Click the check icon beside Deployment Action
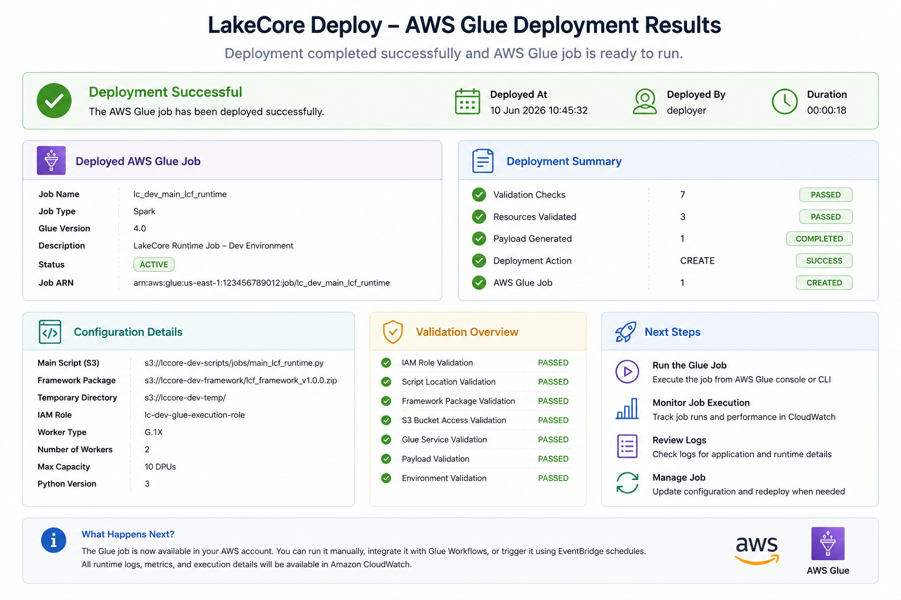The height and width of the screenshot is (600, 901). (479, 261)
